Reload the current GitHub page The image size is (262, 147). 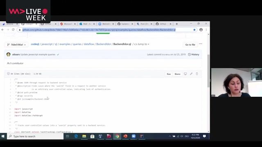13,30
